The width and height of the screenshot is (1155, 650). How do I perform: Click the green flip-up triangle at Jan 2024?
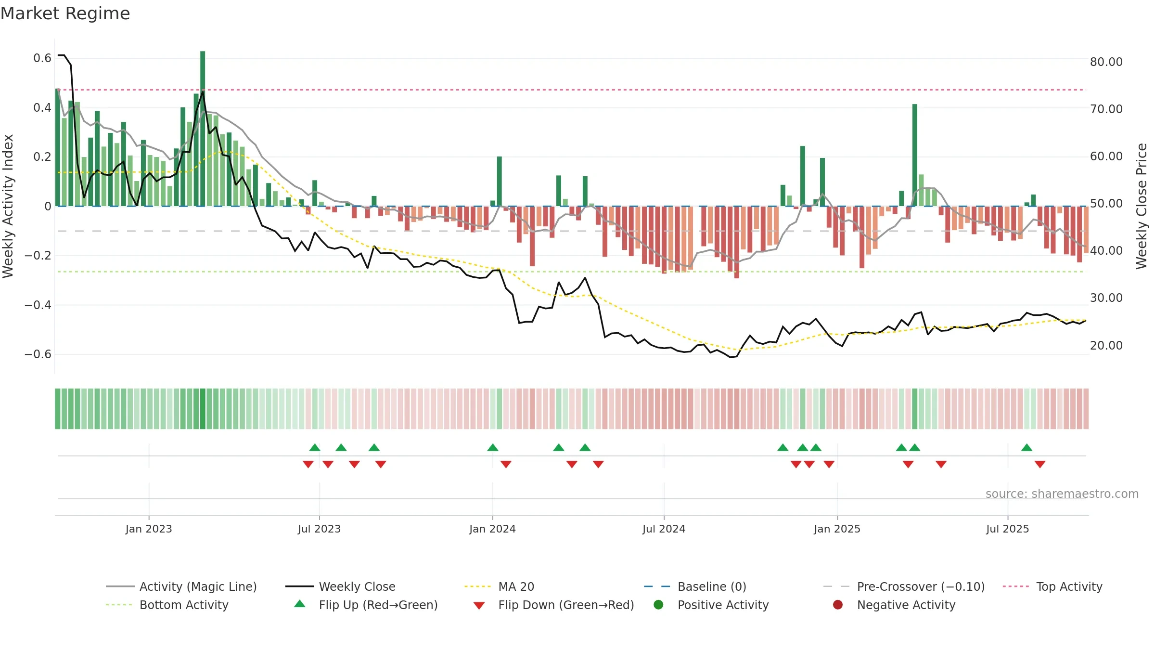pos(492,448)
